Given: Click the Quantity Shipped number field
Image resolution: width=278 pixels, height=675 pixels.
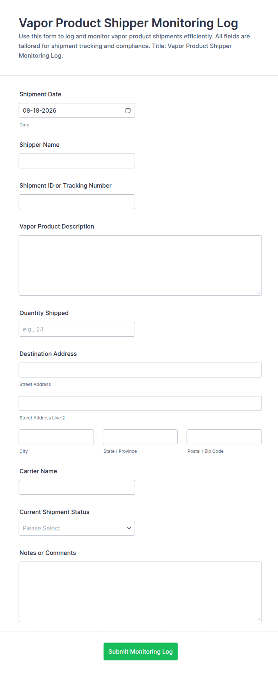Looking at the screenshot, I should [x=77, y=329].
